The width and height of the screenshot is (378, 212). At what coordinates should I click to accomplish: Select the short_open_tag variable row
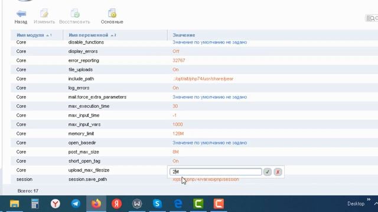click(x=194, y=161)
